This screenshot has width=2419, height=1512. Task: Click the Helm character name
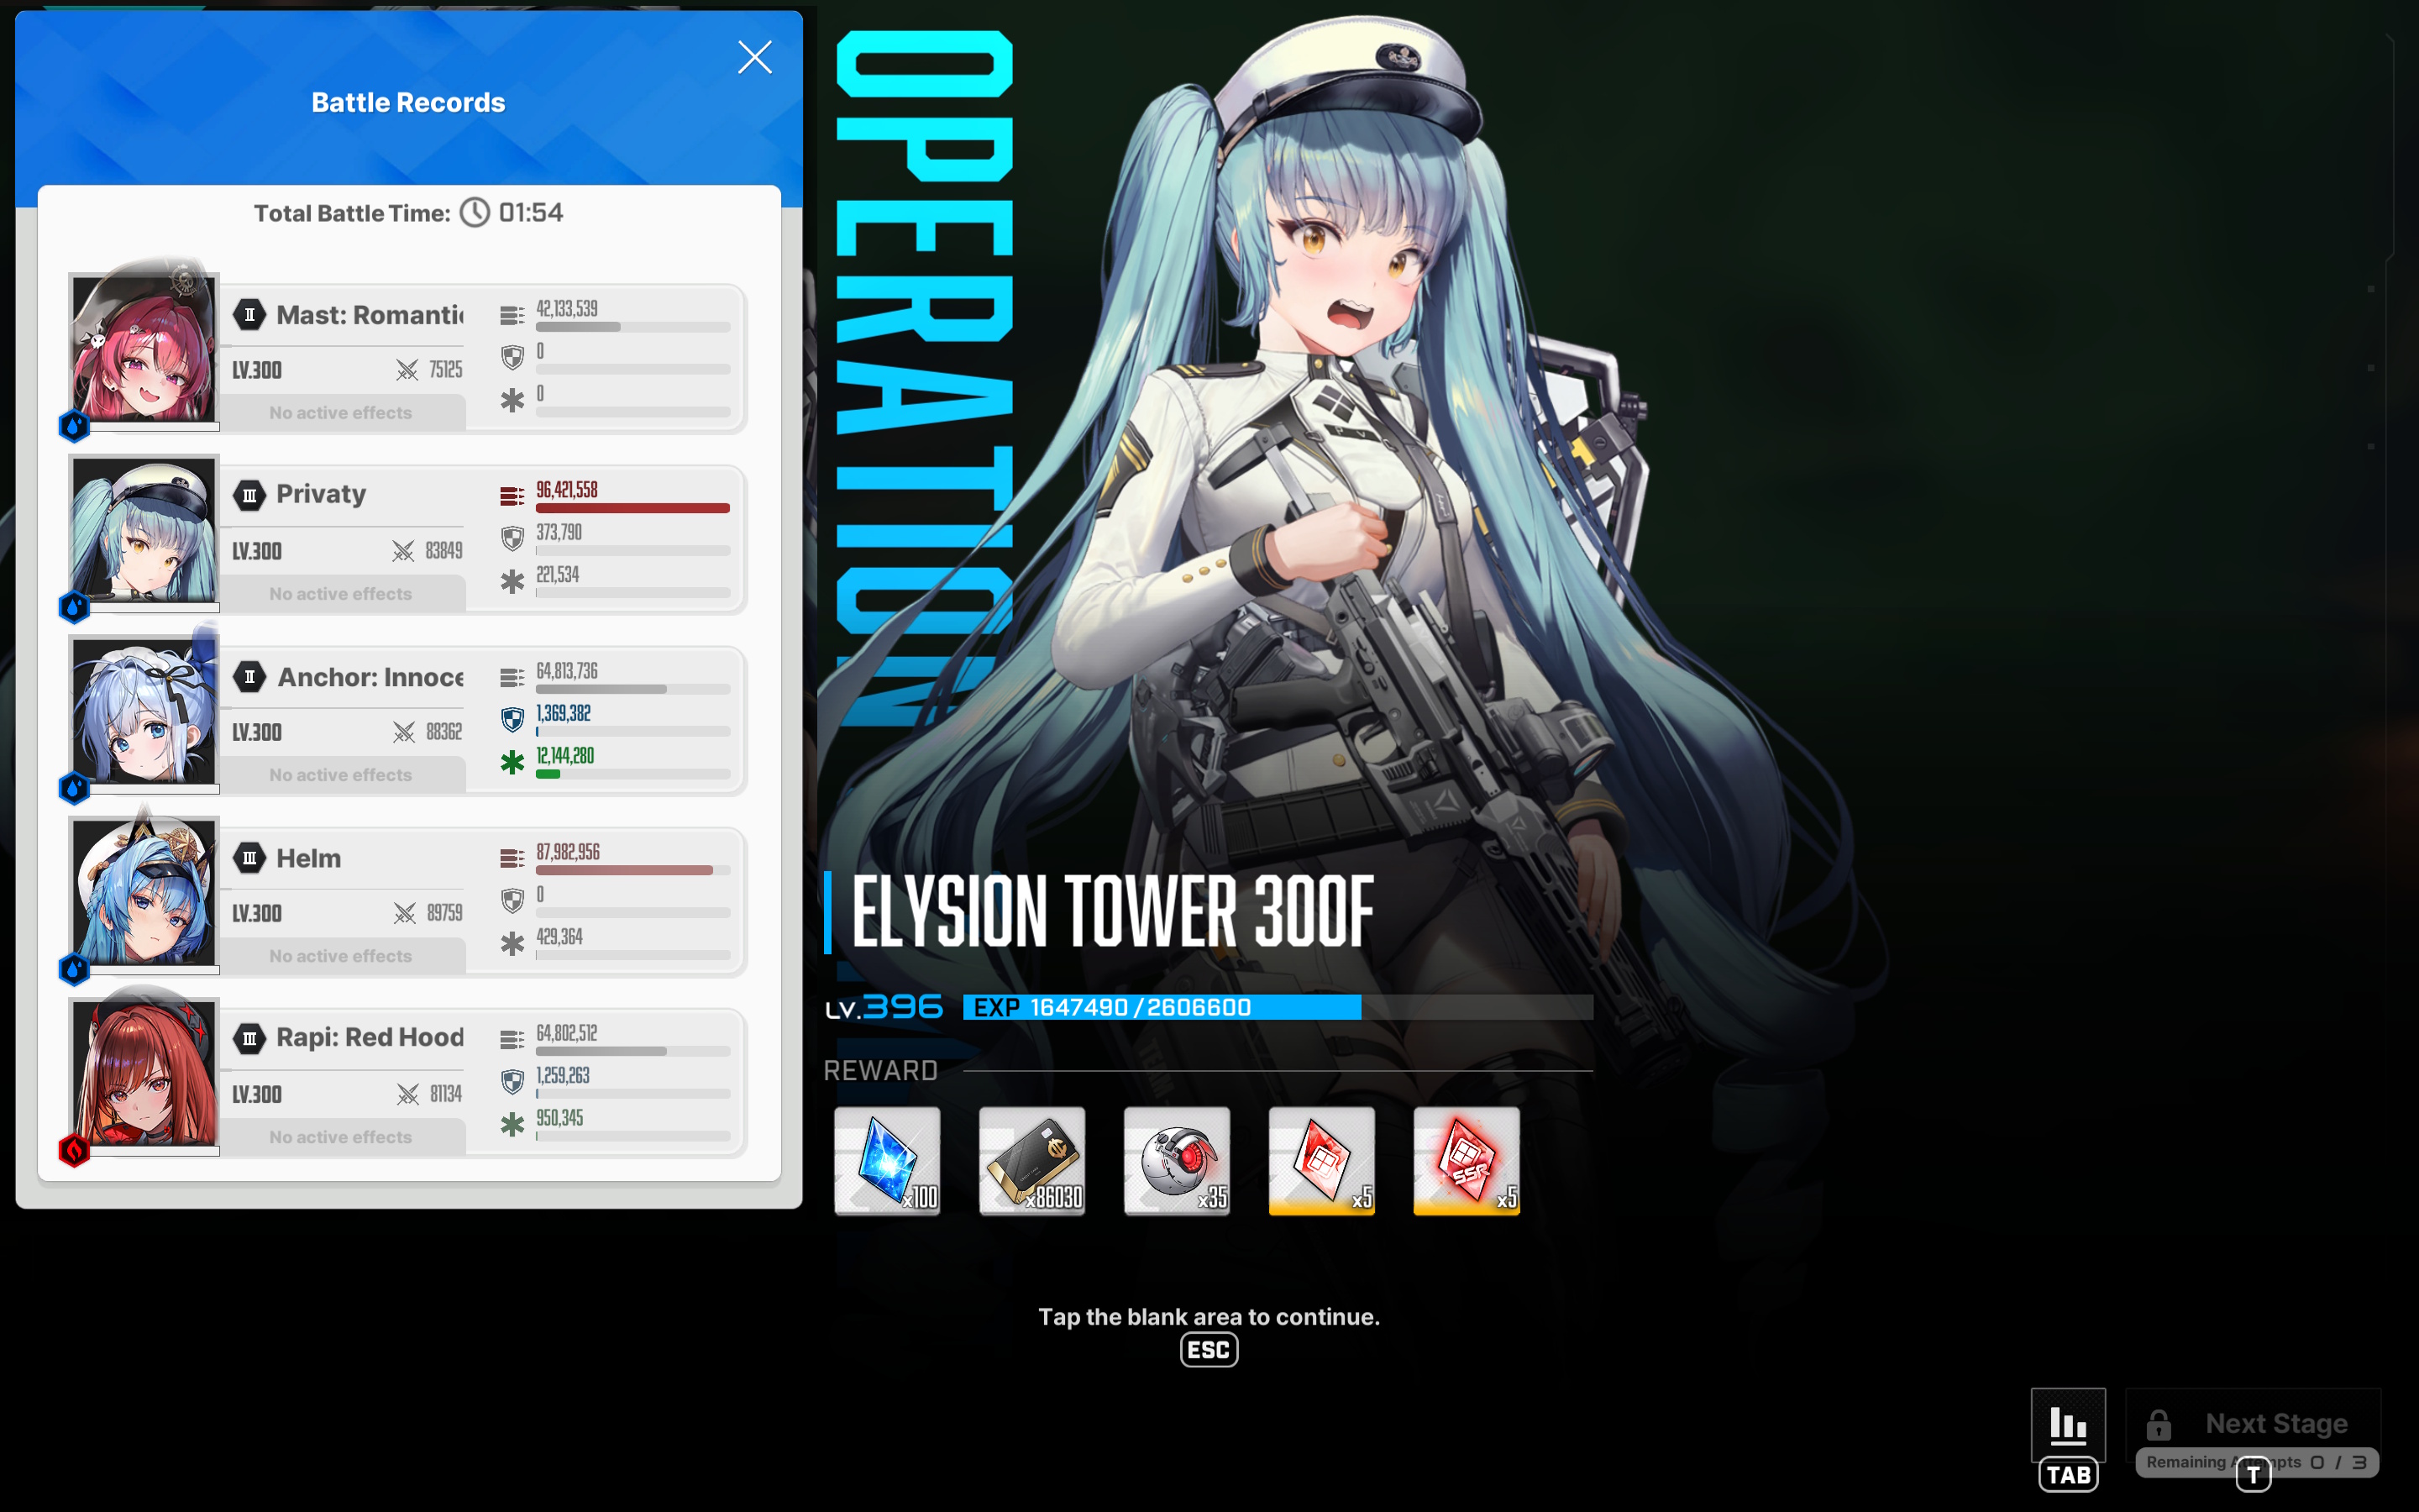[x=309, y=858]
